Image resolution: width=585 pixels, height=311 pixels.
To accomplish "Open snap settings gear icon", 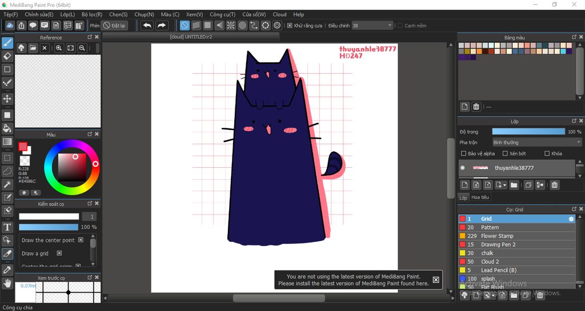I will (x=277, y=25).
